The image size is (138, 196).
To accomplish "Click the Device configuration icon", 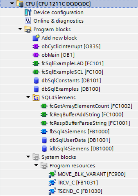I will [28, 12].
